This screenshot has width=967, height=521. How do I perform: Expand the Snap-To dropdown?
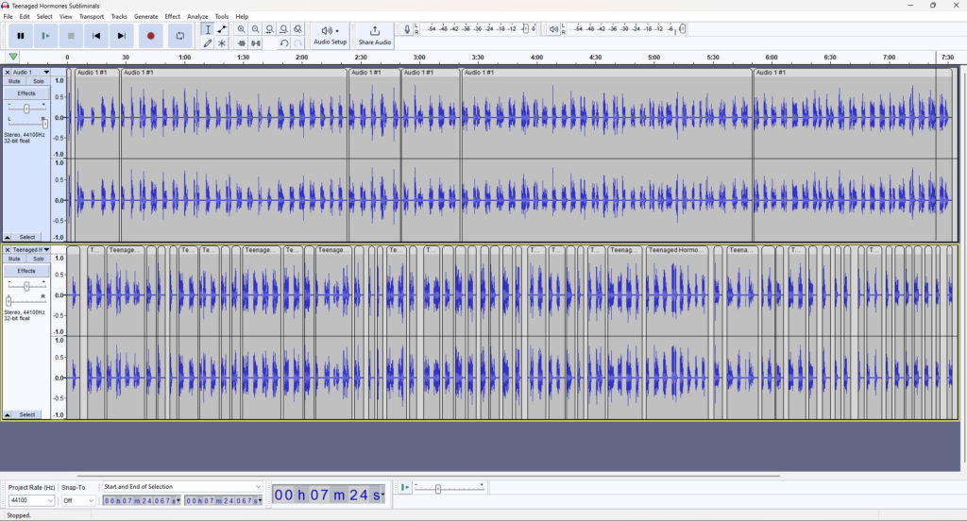pos(78,500)
